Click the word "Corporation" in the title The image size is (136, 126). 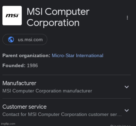pos(53,23)
